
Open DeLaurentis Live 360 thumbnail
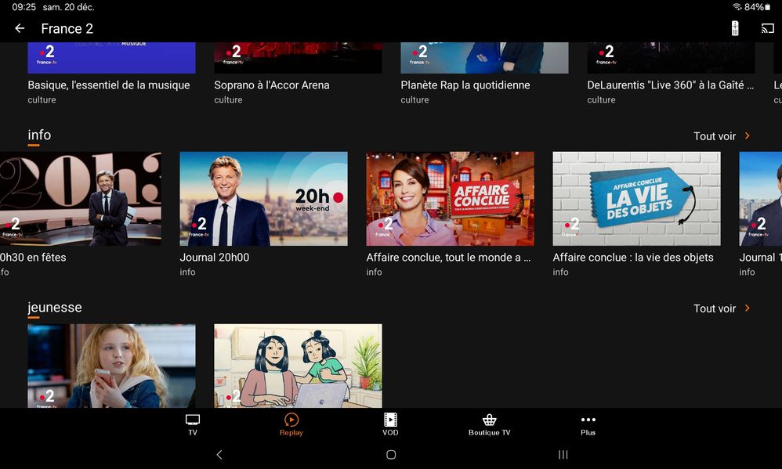pos(671,58)
